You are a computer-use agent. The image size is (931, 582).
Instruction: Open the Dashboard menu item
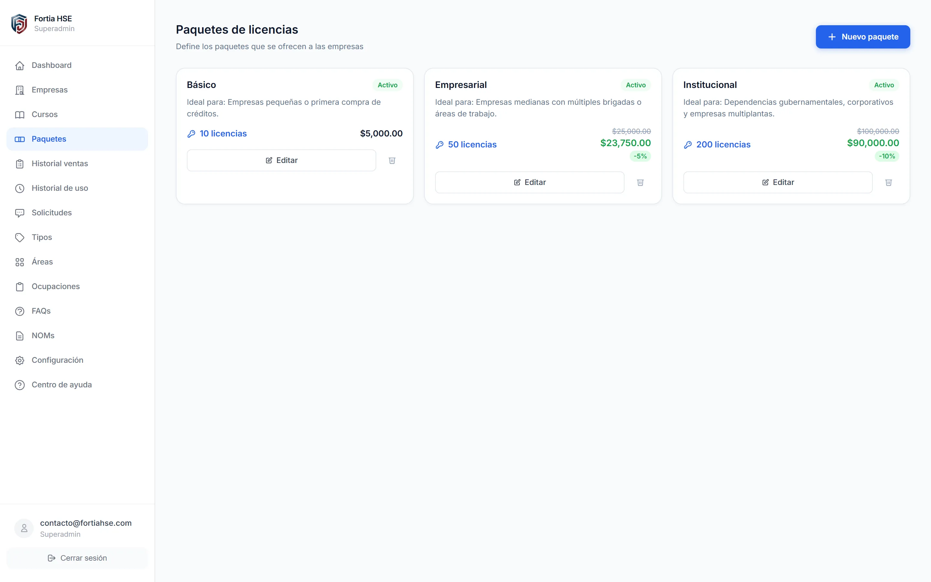pos(77,65)
